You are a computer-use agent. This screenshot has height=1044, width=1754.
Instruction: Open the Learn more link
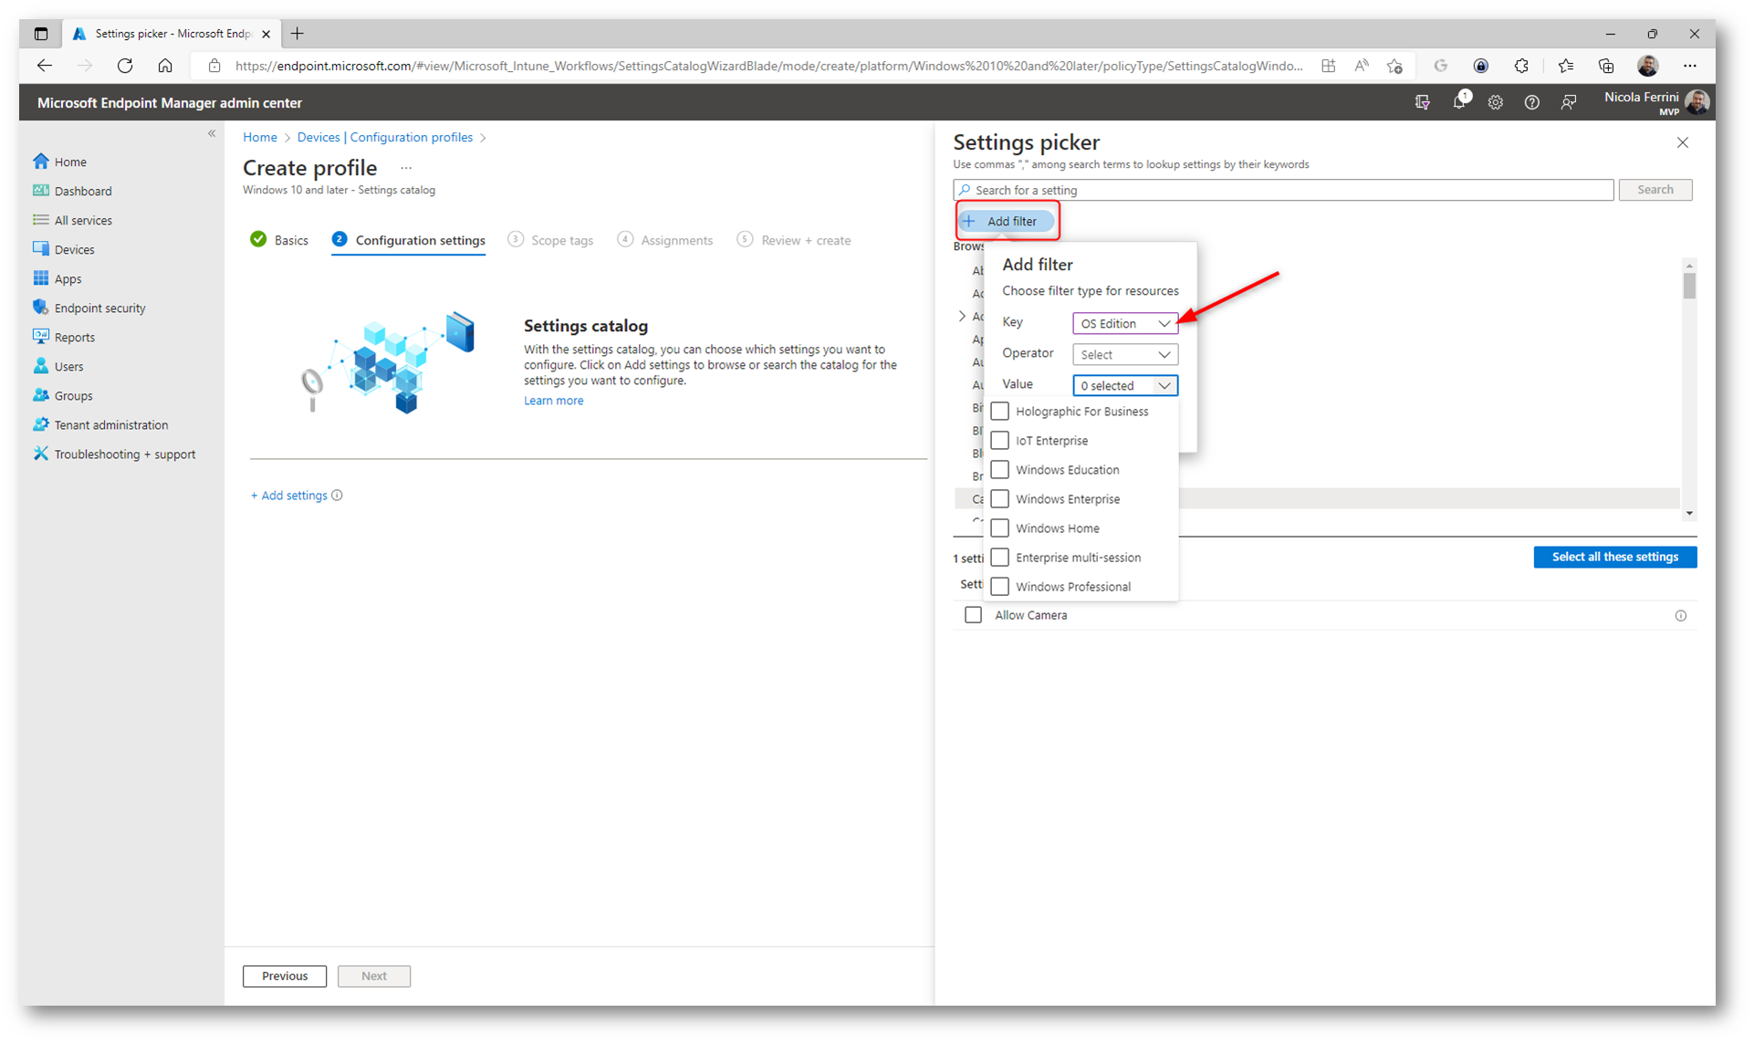click(x=553, y=401)
